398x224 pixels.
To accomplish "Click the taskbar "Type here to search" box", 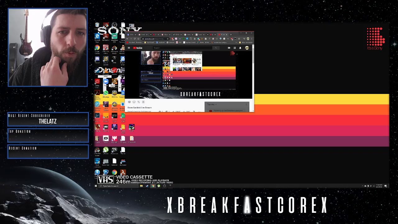I will (118, 186).
